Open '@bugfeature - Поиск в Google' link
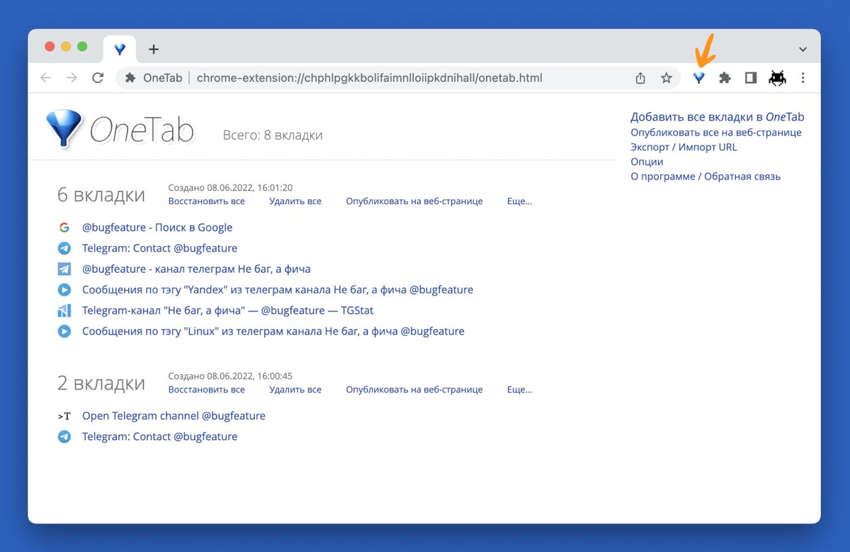 pyautogui.click(x=157, y=227)
